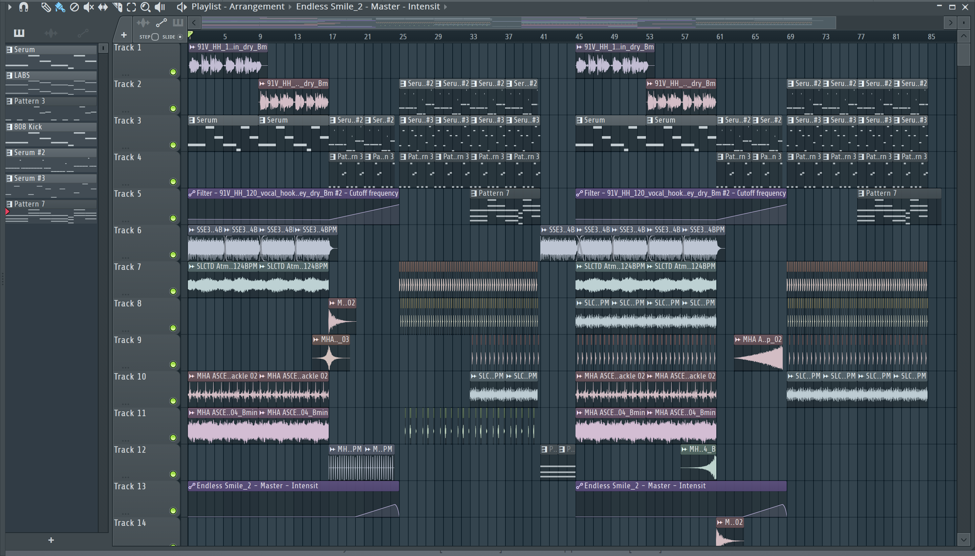
Task: Open the magnet snap settings
Action: coord(24,7)
